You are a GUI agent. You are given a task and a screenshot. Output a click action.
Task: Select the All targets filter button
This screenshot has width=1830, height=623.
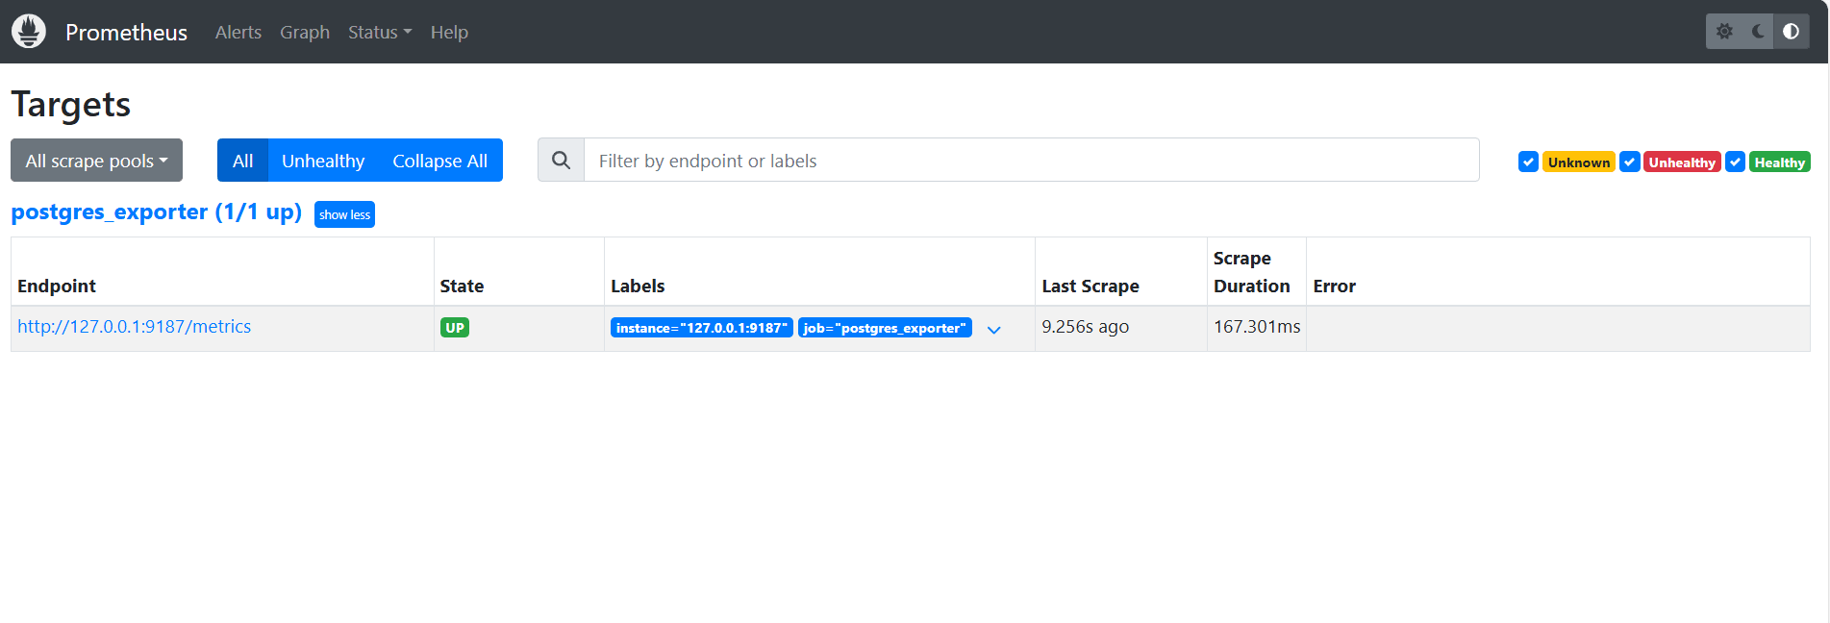click(x=242, y=161)
